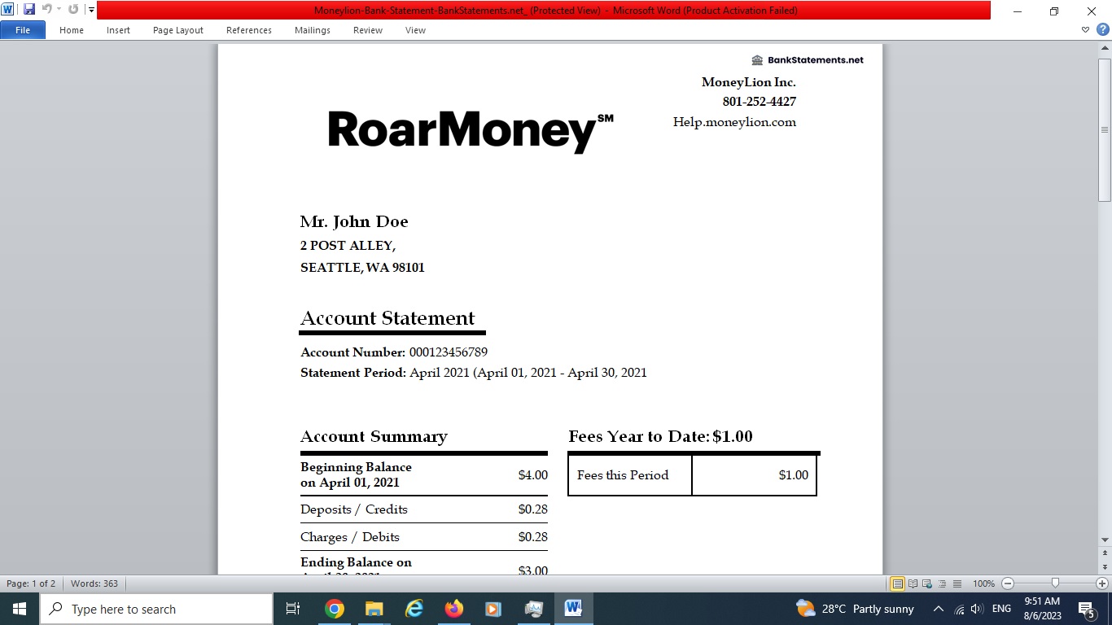Click the Undo arrow icon

[x=46, y=10]
